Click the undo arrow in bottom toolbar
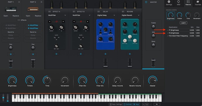 (x=143, y=104)
